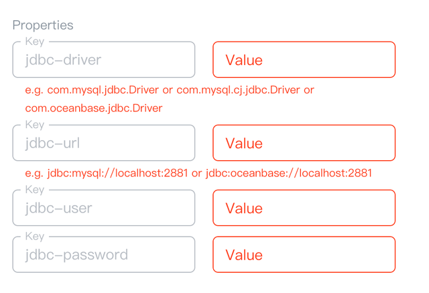The height and width of the screenshot is (293, 429).
Task: Click the com.mysql.cj.jdbc.Driver example text
Action: [x=239, y=90]
